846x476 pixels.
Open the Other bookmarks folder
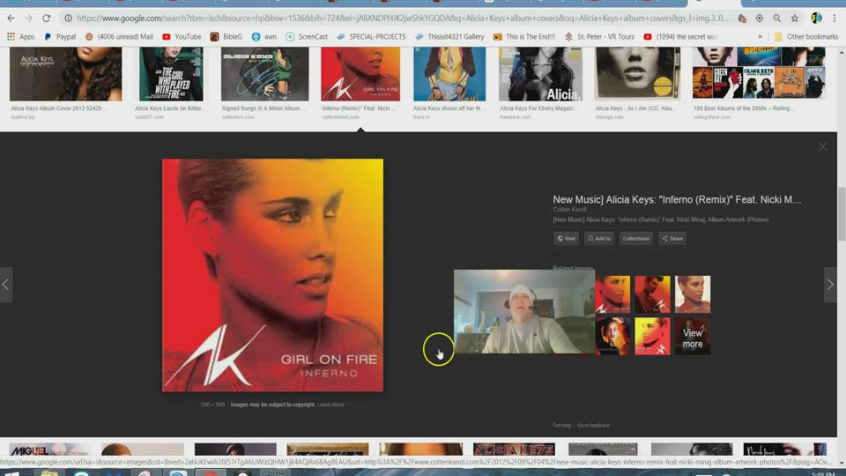805,37
